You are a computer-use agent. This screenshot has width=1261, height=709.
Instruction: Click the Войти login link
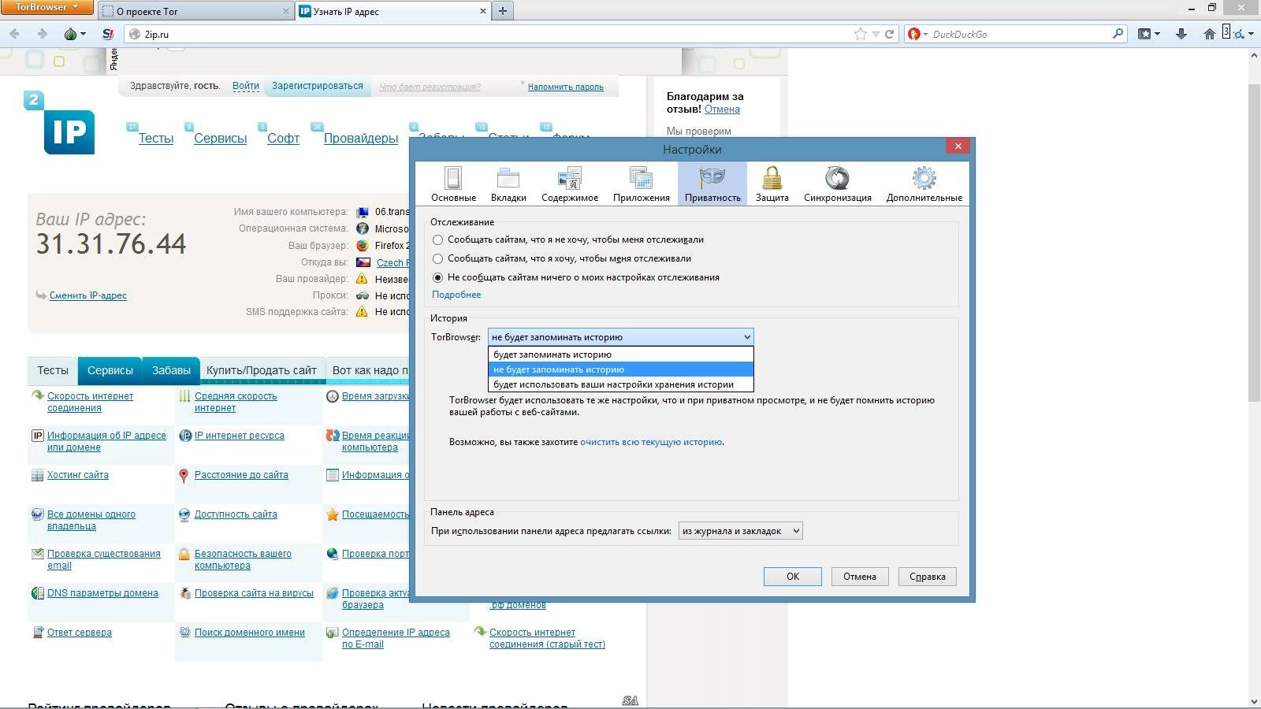tap(246, 86)
